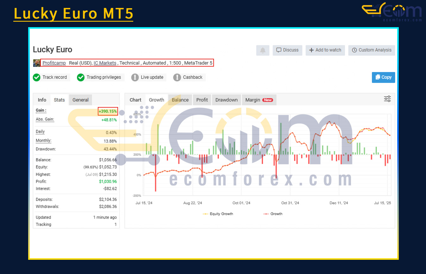Click the -$82.62 interest value
The image size is (426, 274).
pos(110,189)
